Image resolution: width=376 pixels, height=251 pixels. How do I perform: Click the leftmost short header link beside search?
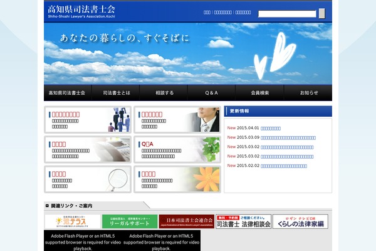[207, 13]
